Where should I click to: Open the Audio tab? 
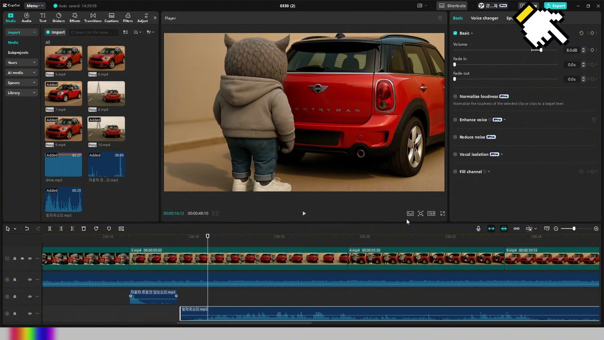click(x=27, y=18)
